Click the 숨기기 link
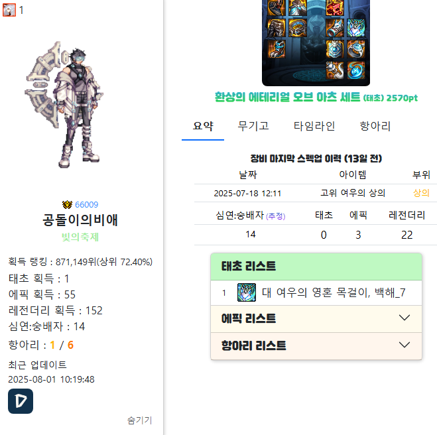Image resolution: width=437 pixels, height=435 pixels. tap(140, 420)
